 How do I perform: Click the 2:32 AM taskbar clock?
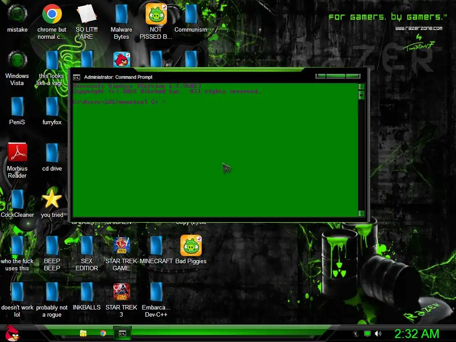(417, 334)
